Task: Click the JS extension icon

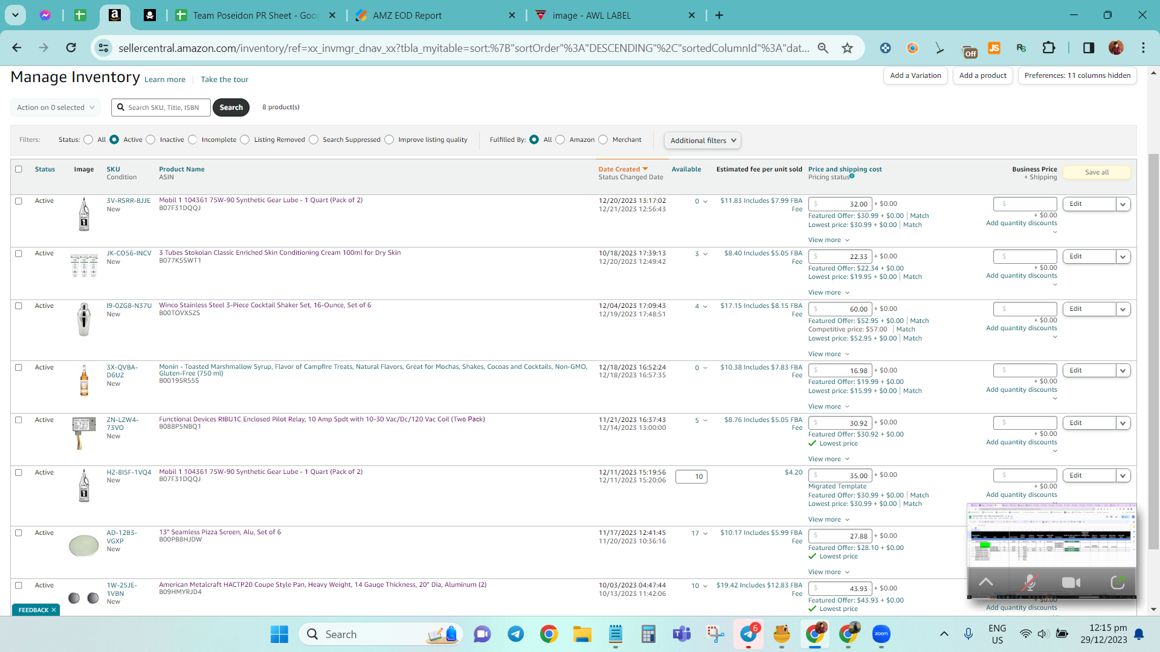Action: (x=994, y=48)
